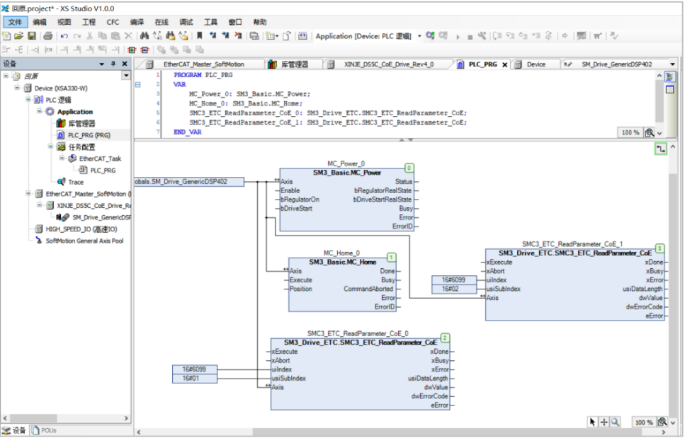Select the MC_Power function block

[347, 200]
